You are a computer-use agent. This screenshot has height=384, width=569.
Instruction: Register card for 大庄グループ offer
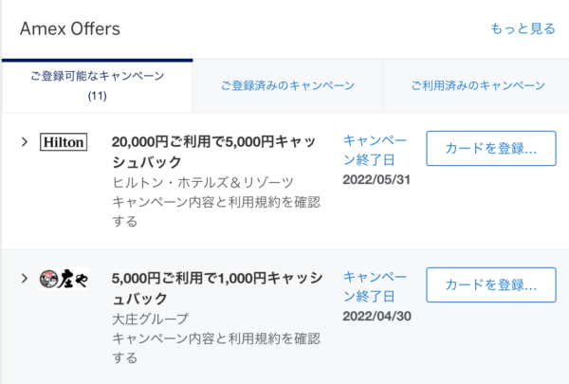(x=491, y=284)
